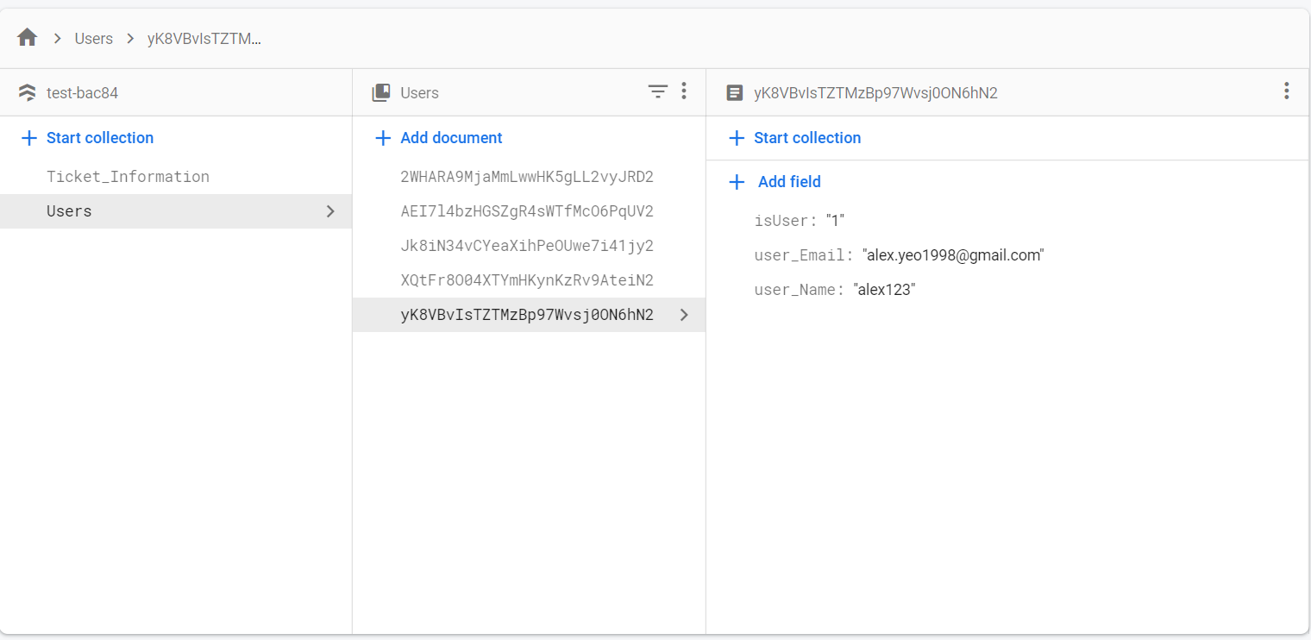Go to the Firestore root home icon
The width and height of the screenshot is (1311, 640).
[x=28, y=38]
